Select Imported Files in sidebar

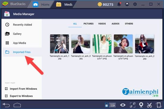[x=22, y=52]
